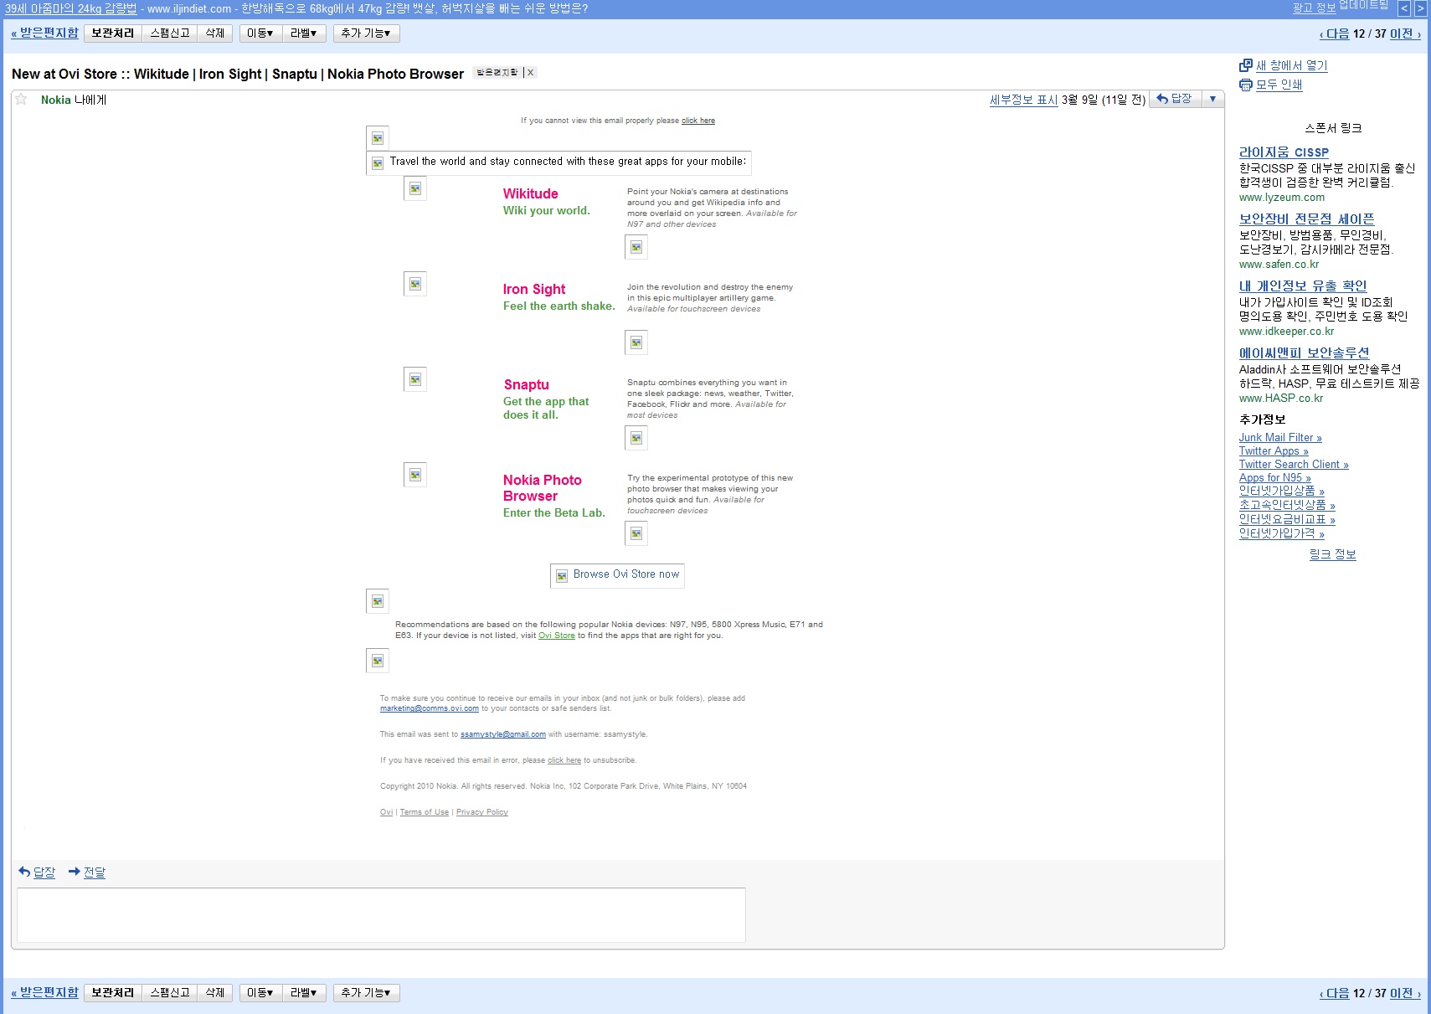
Task: Click the bottom Report spam button
Action: (170, 993)
